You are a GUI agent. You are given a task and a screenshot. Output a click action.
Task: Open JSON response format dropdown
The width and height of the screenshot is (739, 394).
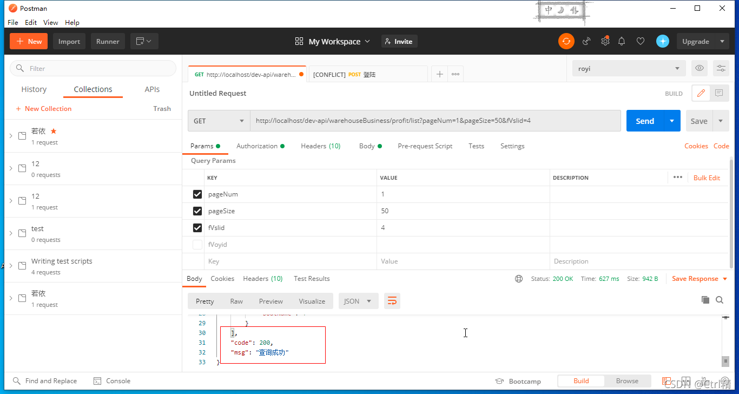click(358, 301)
